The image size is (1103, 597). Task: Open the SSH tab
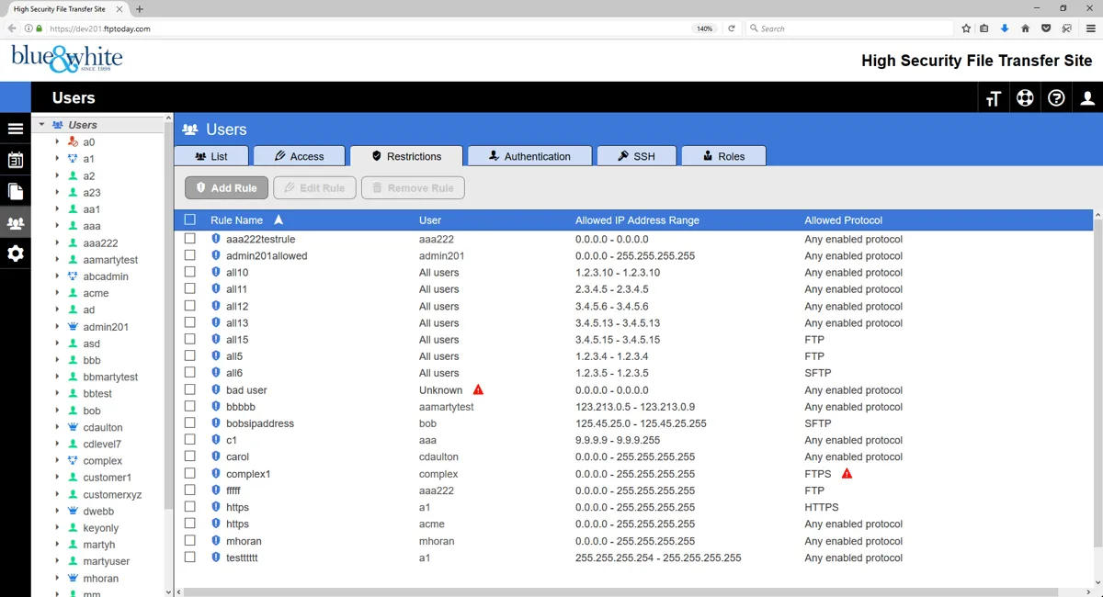coord(636,156)
